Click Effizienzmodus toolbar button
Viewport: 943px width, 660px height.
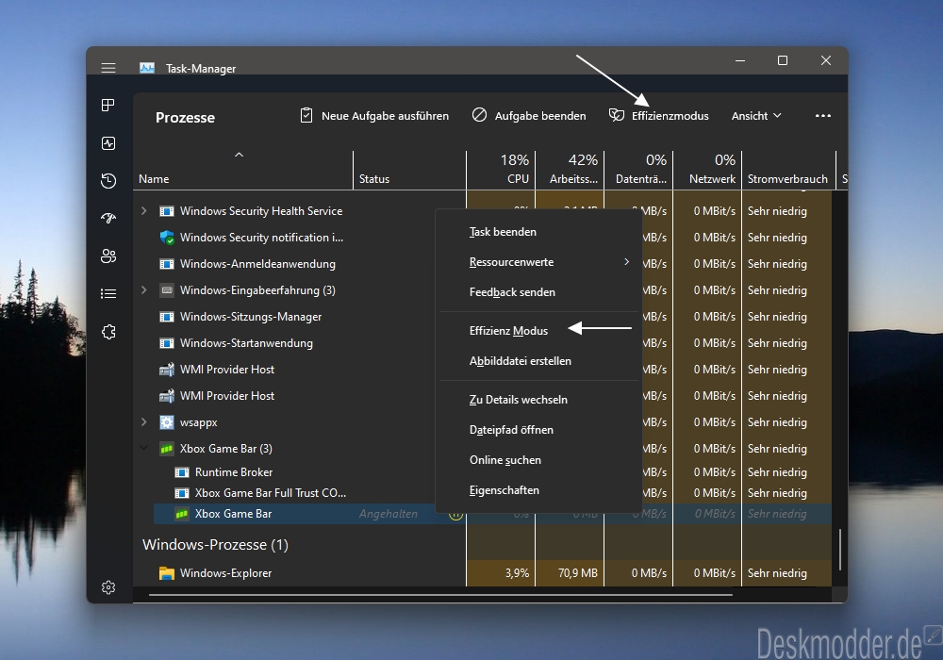658,115
